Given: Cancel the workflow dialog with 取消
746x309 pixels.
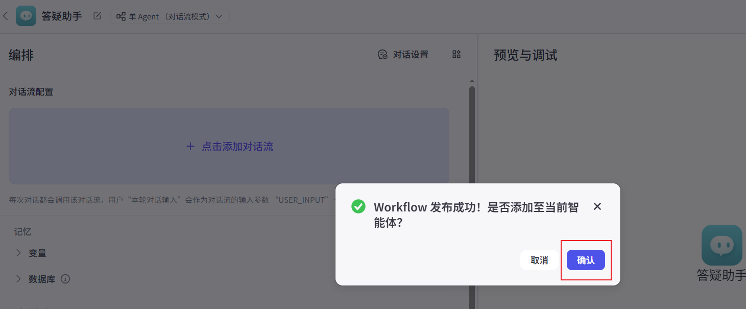Looking at the screenshot, I should tap(539, 260).
